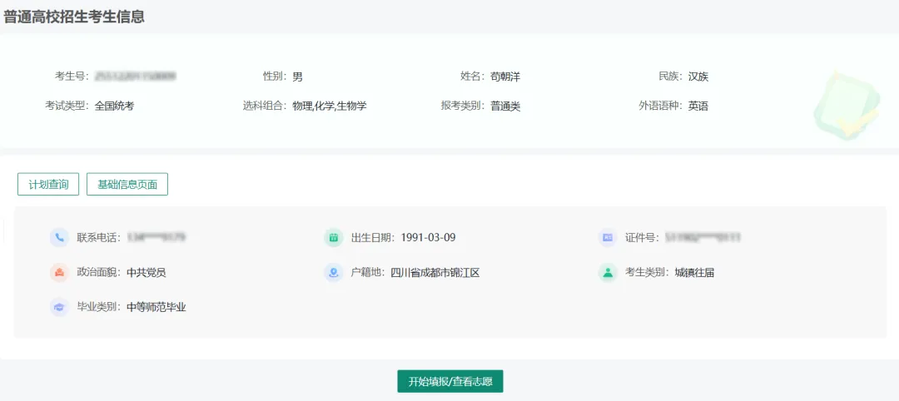Select the household location 四川省成都市锦江区
The height and width of the screenshot is (401, 899).
[435, 273]
